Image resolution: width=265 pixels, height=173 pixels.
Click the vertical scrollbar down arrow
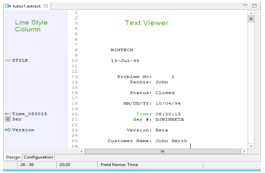[x=251, y=146]
